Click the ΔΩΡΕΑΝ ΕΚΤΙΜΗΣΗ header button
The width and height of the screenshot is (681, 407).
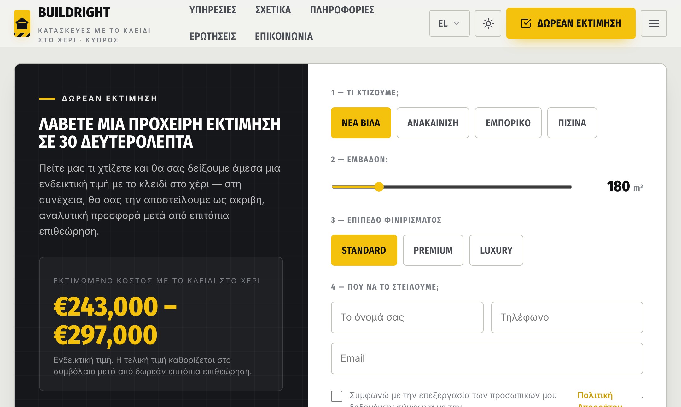tap(571, 23)
